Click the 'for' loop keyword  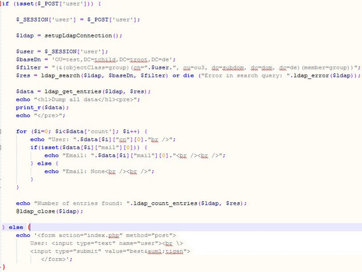[x=21, y=132]
